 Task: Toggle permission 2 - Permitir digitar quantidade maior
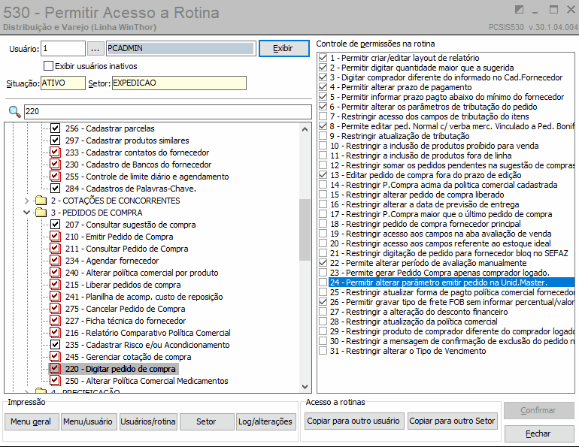click(323, 68)
